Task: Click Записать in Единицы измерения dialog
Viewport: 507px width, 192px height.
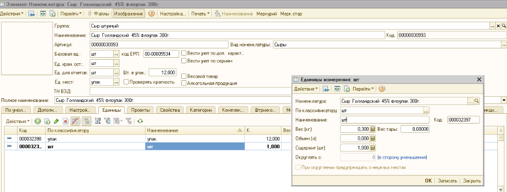Action: pyautogui.click(x=447, y=181)
